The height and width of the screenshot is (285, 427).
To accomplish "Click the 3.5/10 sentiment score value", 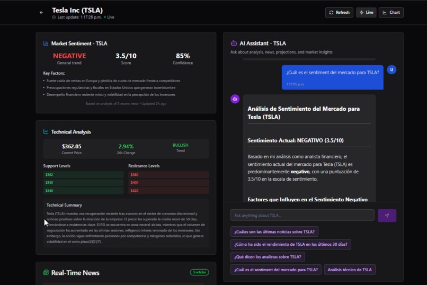I will pyautogui.click(x=126, y=56).
